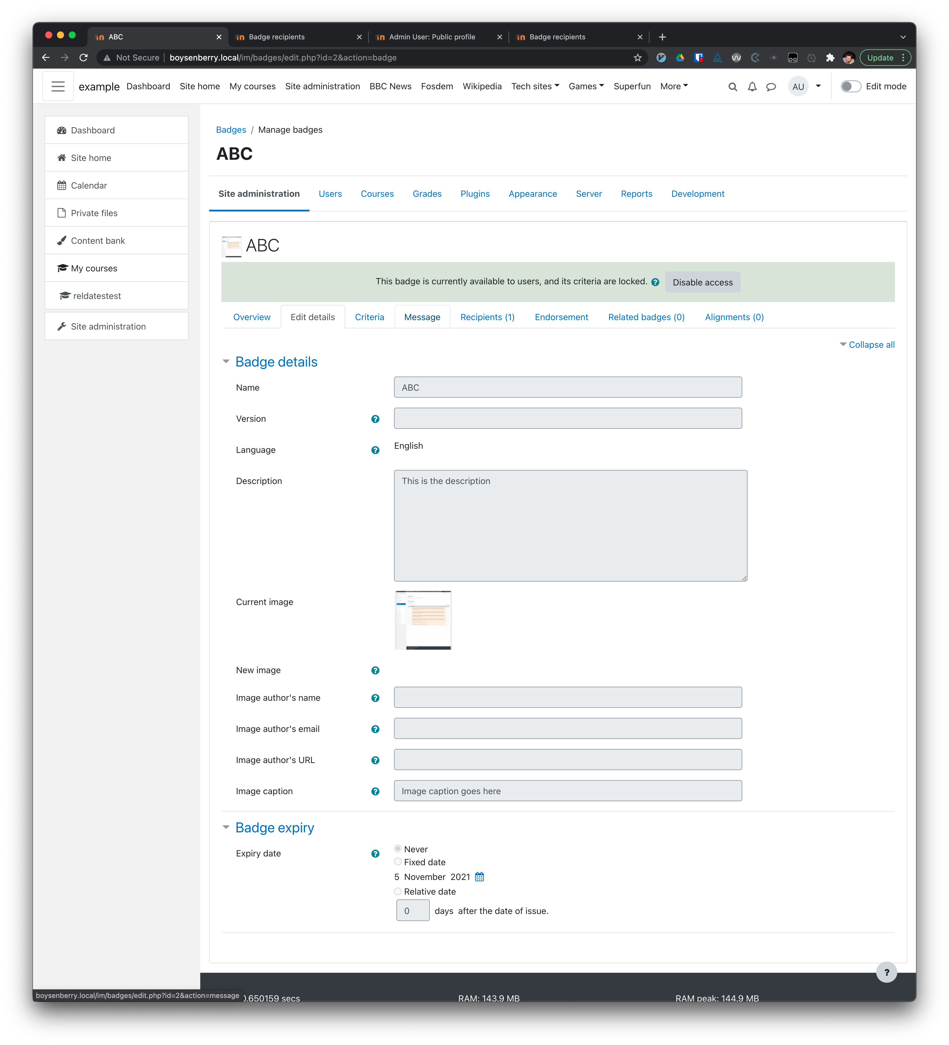Open the hamburger side drawer menu
The width and height of the screenshot is (949, 1045).
click(x=58, y=87)
